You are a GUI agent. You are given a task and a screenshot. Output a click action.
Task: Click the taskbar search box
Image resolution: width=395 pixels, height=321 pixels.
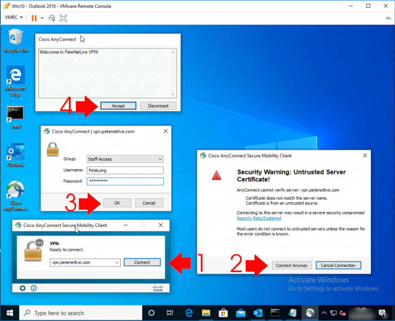pyautogui.click(x=81, y=313)
